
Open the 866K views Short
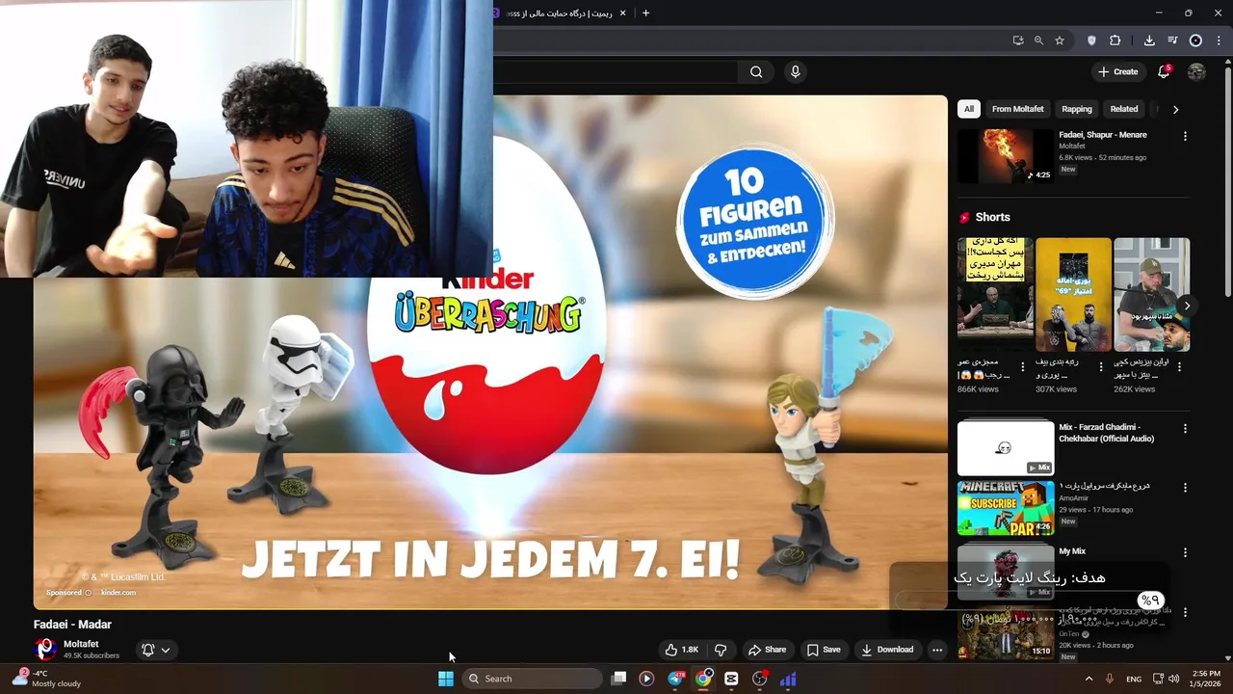(995, 295)
